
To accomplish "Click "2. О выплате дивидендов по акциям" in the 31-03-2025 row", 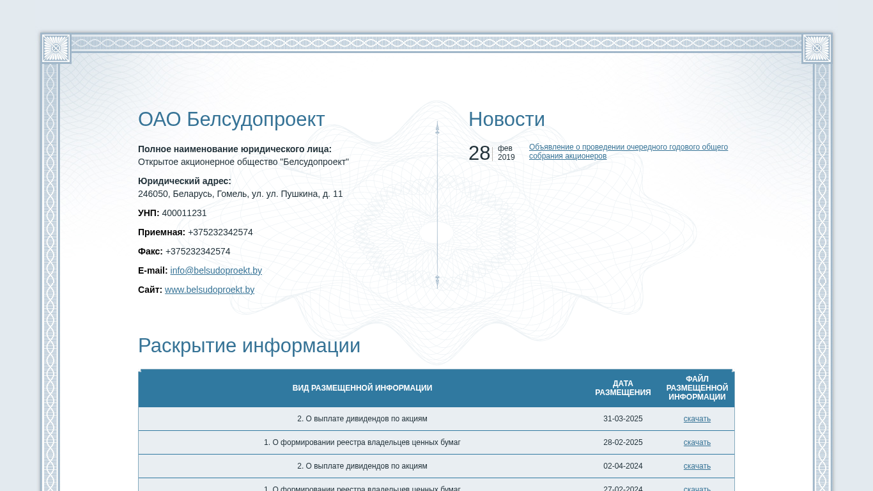I will tap(362, 419).
